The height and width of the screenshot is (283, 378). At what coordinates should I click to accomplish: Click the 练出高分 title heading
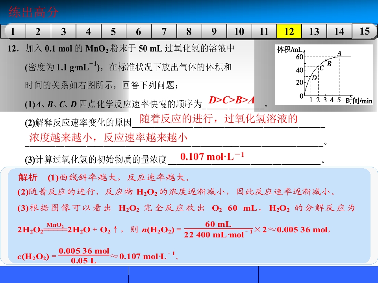point(33,12)
